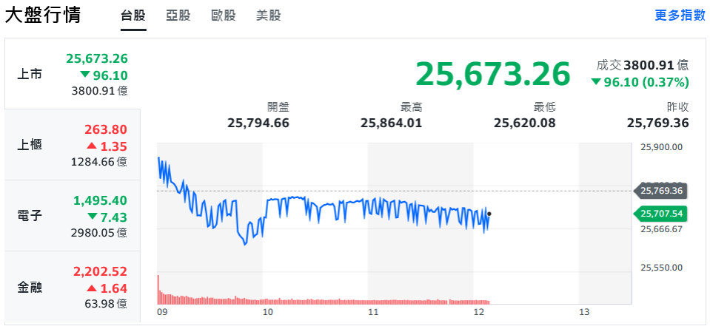Click the active 台股 tab
The width and height of the screenshot is (710, 329).
pyautogui.click(x=133, y=16)
